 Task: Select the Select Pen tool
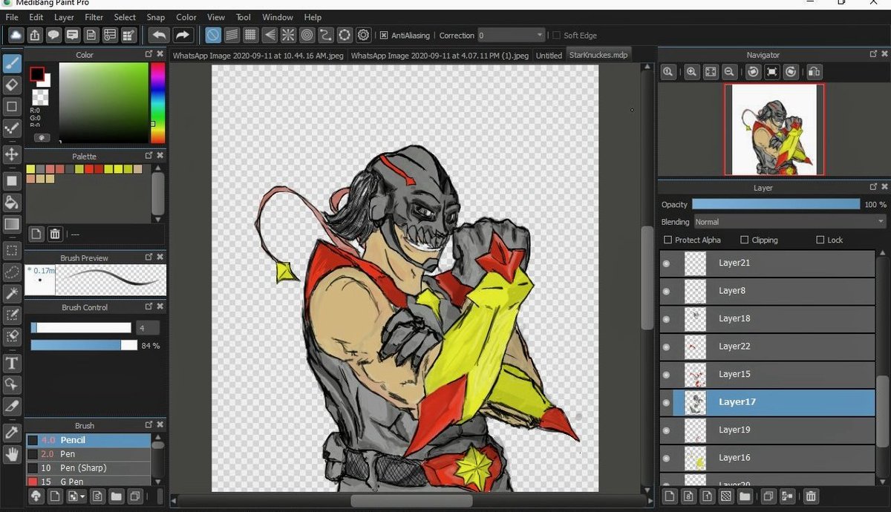pos(12,315)
